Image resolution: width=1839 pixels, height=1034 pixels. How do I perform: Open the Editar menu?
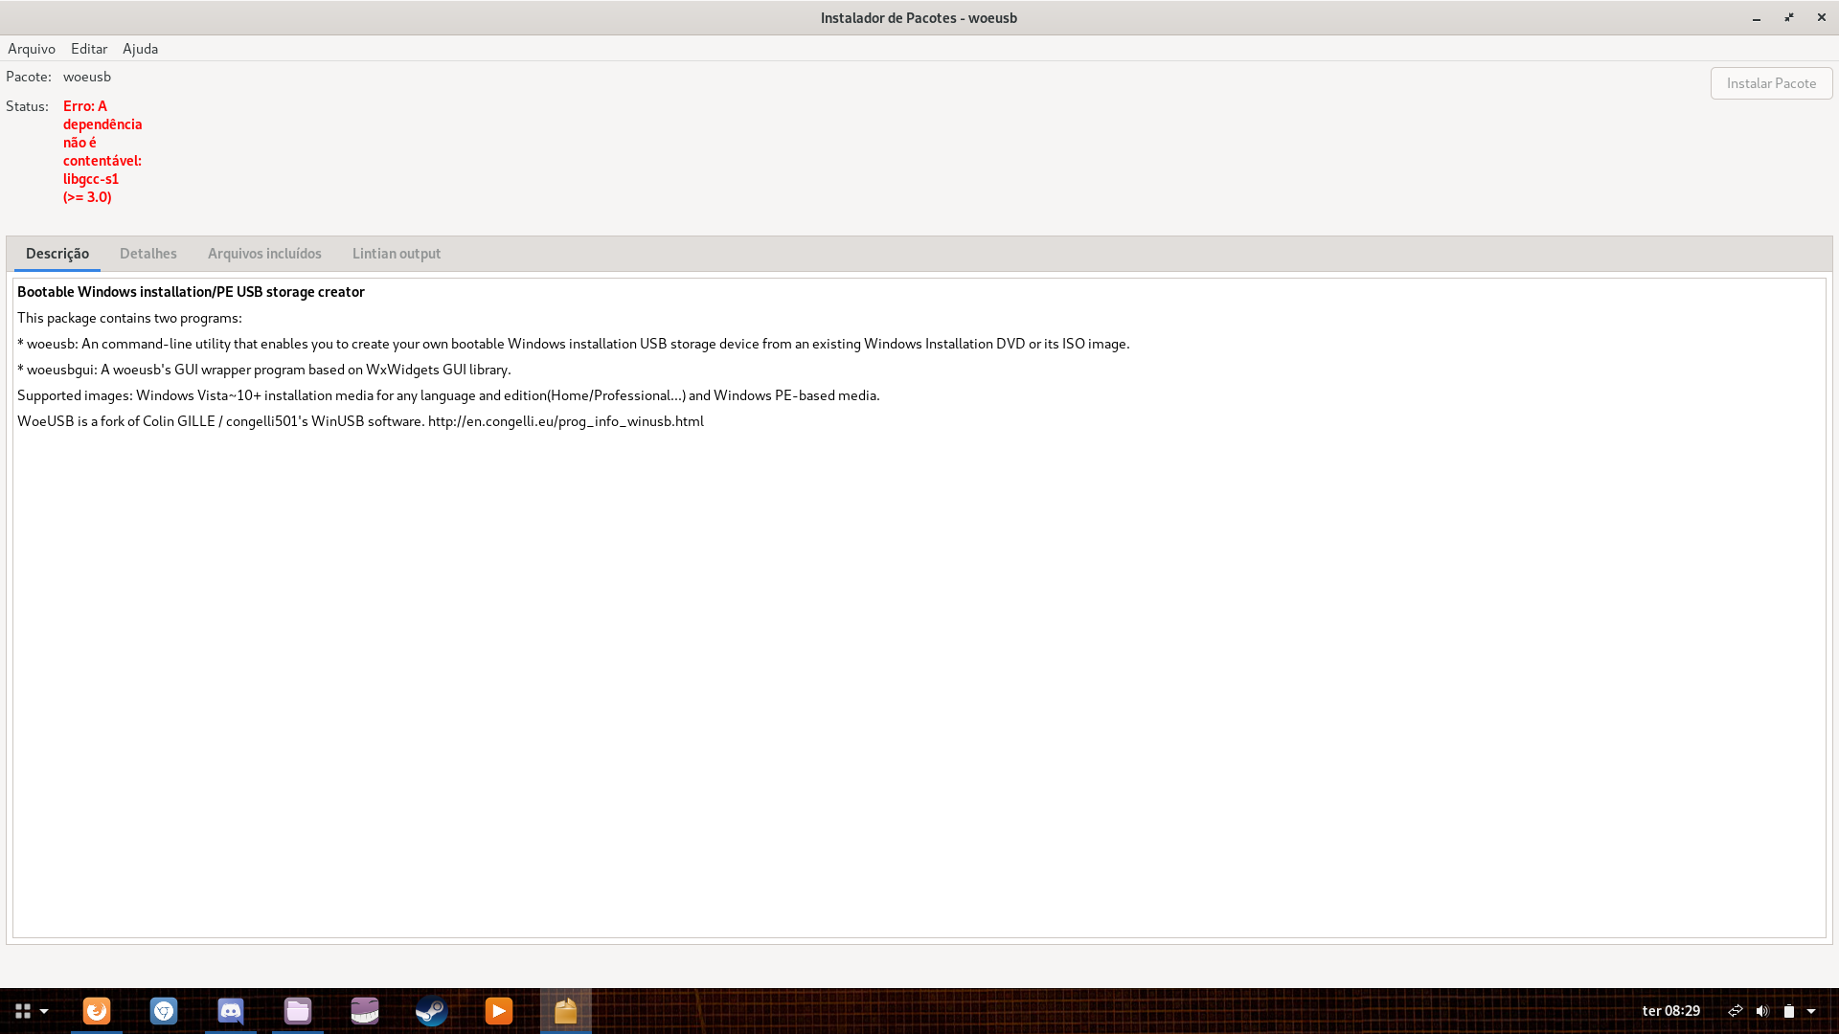pyautogui.click(x=89, y=49)
